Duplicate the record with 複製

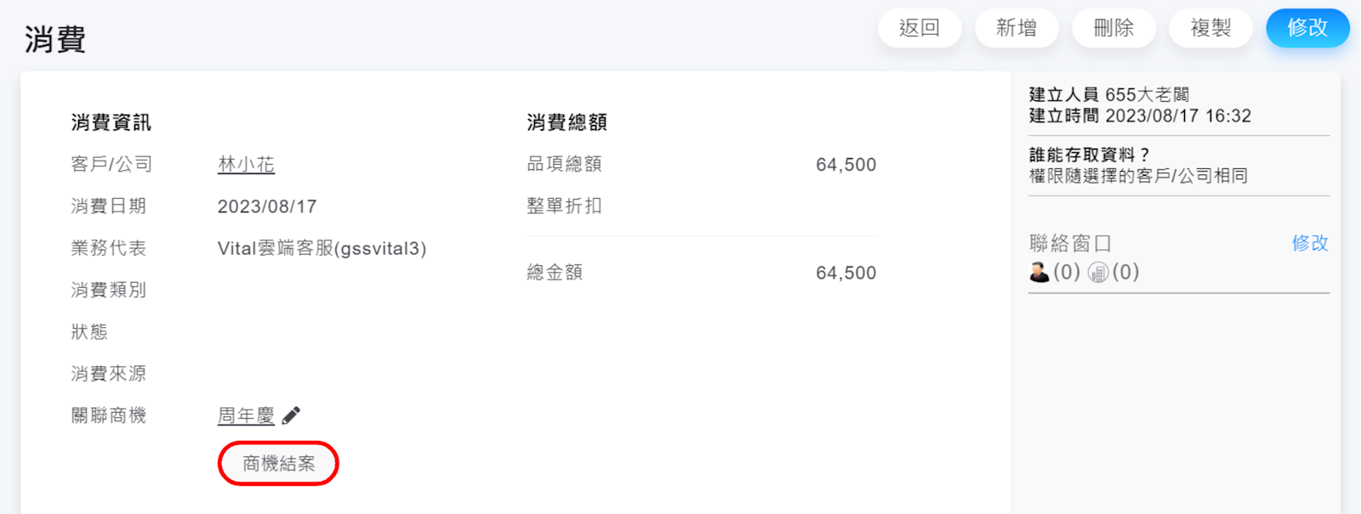point(1210,28)
